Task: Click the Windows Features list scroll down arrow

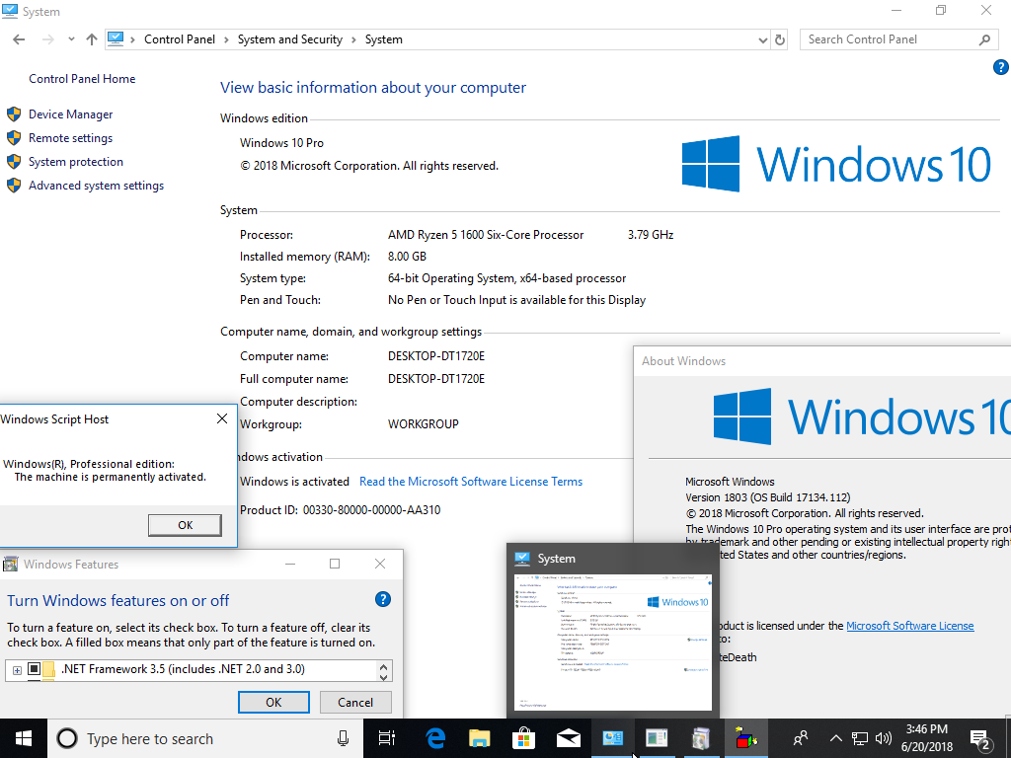Action: [384, 677]
